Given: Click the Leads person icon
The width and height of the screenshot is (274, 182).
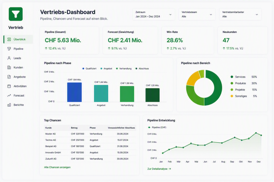Looking at the screenshot, I should click(x=9, y=58).
